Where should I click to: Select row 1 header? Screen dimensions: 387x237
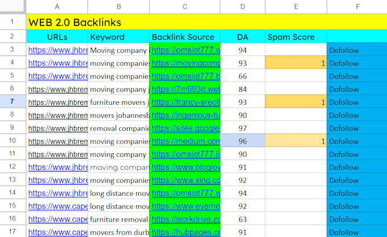click(12, 22)
